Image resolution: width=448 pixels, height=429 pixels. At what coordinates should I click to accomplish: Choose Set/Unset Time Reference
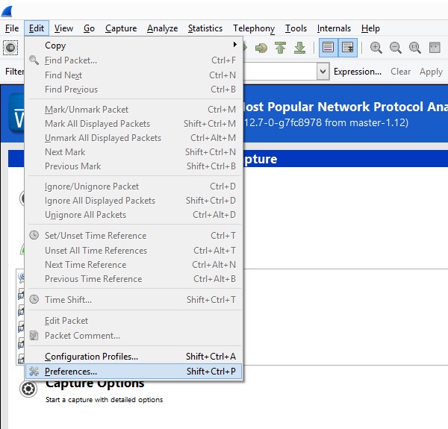pyautogui.click(x=134, y=236)
